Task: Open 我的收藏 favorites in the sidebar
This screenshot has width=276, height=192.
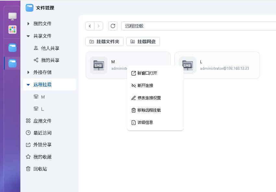Action: [42, 157]
